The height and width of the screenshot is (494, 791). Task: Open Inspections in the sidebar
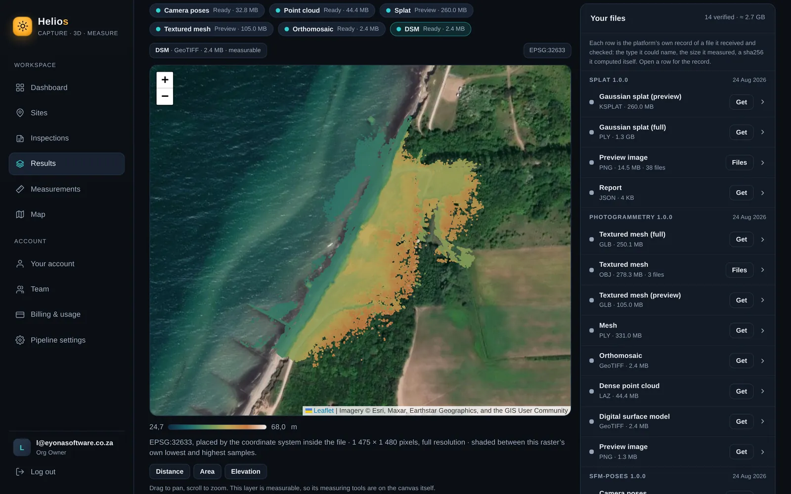pyautogui.click(x=67, y=138)
